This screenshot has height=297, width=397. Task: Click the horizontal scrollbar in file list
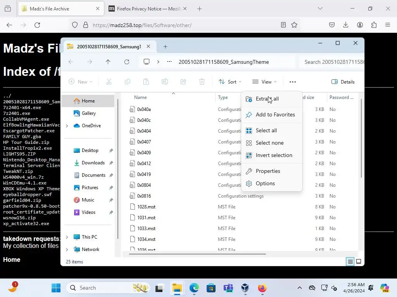click(x=197, y=254)
